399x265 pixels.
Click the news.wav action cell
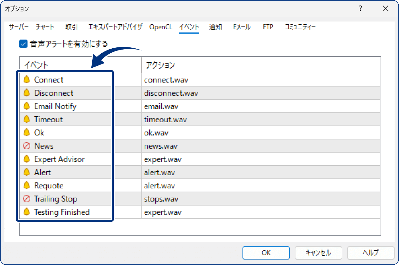(261, 146)
